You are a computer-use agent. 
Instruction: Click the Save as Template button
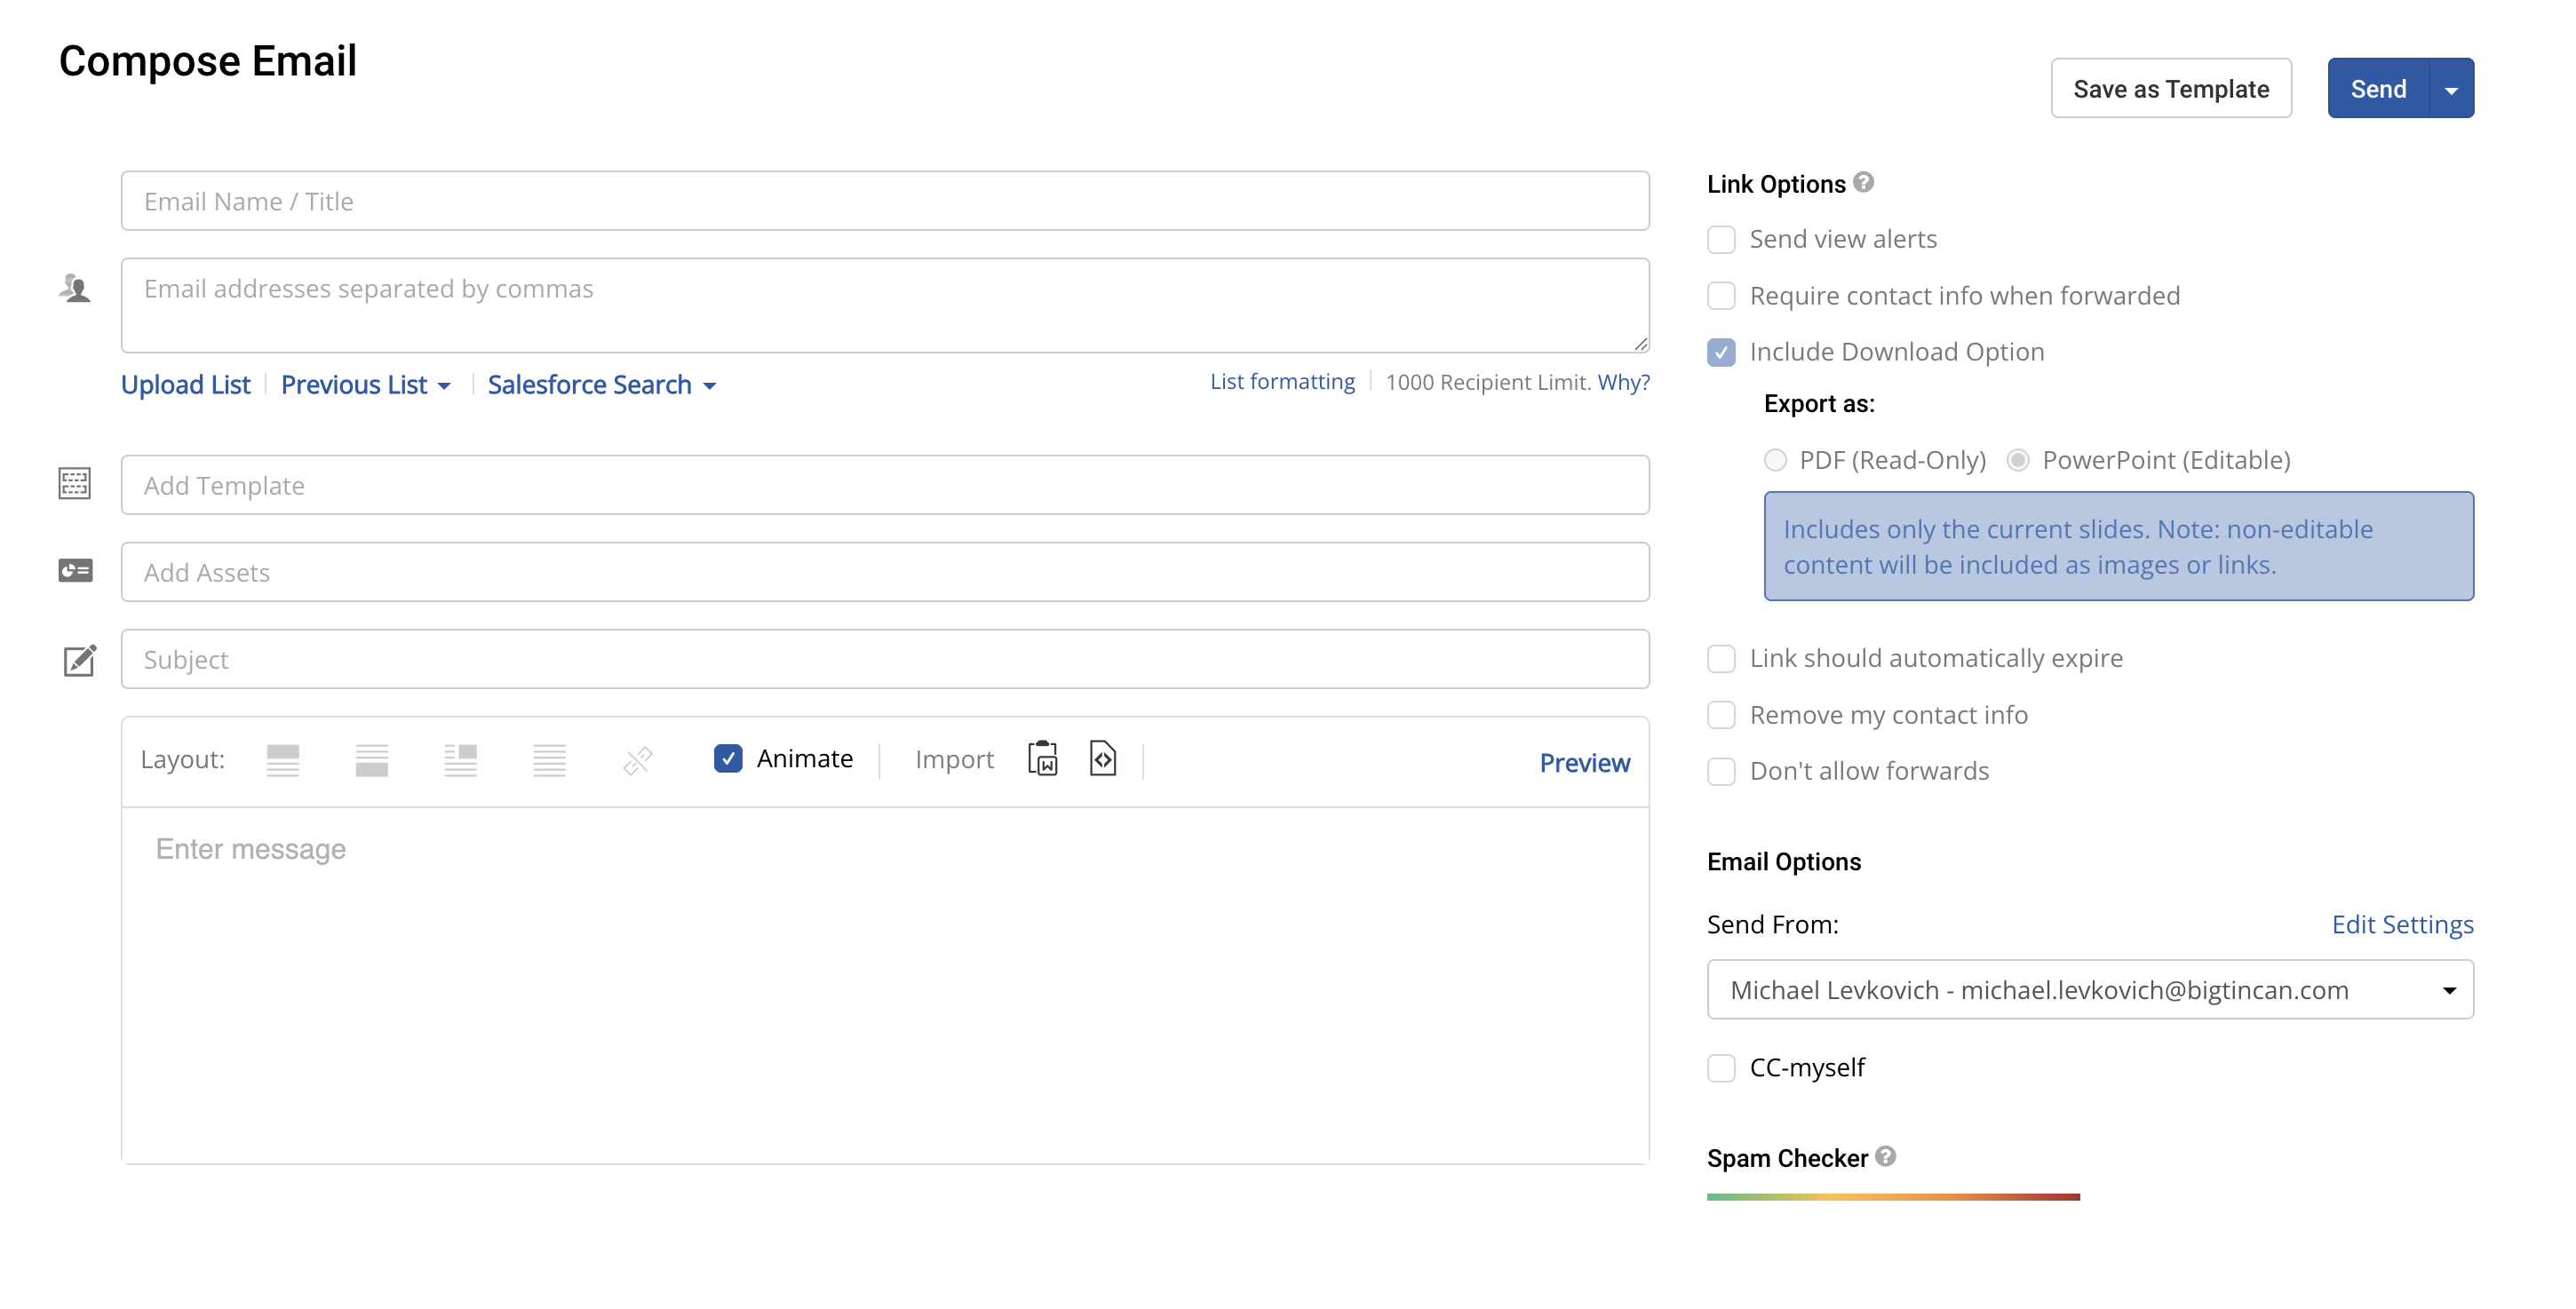coord(2171,89)
